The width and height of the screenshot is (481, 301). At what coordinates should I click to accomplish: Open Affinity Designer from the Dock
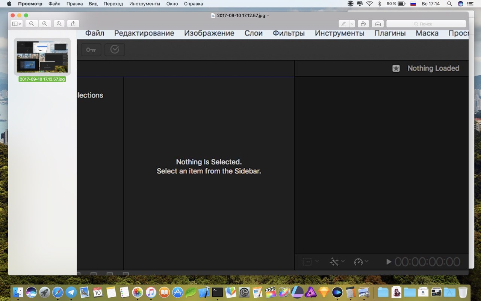pos(297,292)
